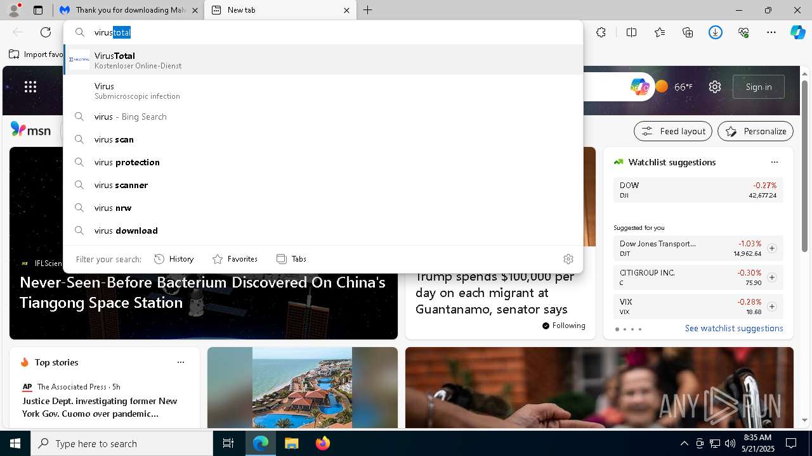
Task: Close the Malwarebytes download tab
Action: pos(195,10)
